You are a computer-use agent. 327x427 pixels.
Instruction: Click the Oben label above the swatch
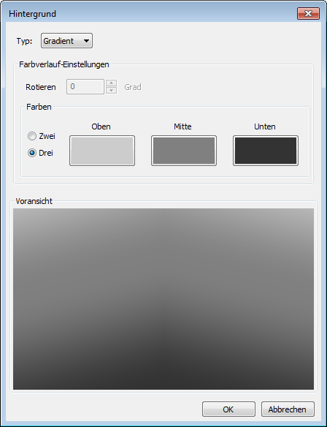tap(101, 126)
